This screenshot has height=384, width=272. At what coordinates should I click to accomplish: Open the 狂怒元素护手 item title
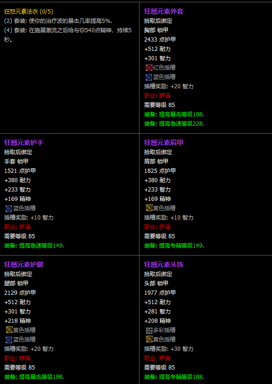(x=24, y=142)
